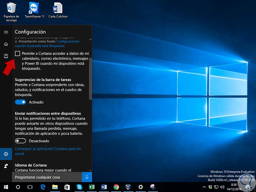
Task: Click the Dropbox tray icon
Action: tap(210, 187)
